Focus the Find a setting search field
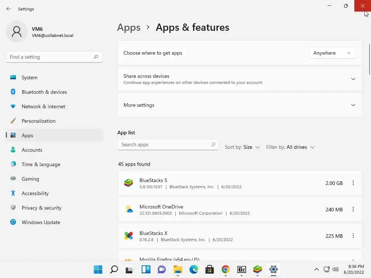The height and width of the screenshot is (278, 371). tap(54, 57)
